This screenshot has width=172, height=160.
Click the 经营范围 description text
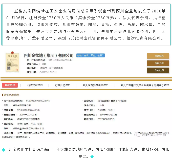pos(85,135)
